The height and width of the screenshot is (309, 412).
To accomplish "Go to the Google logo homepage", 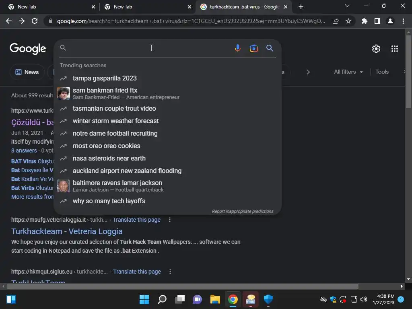I will point(28,49).
